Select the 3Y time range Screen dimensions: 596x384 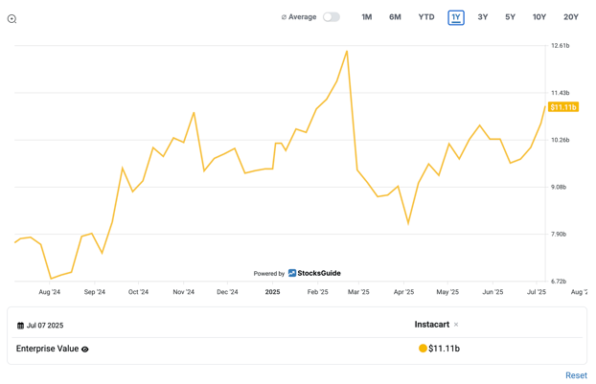click(x=482, y=17)
